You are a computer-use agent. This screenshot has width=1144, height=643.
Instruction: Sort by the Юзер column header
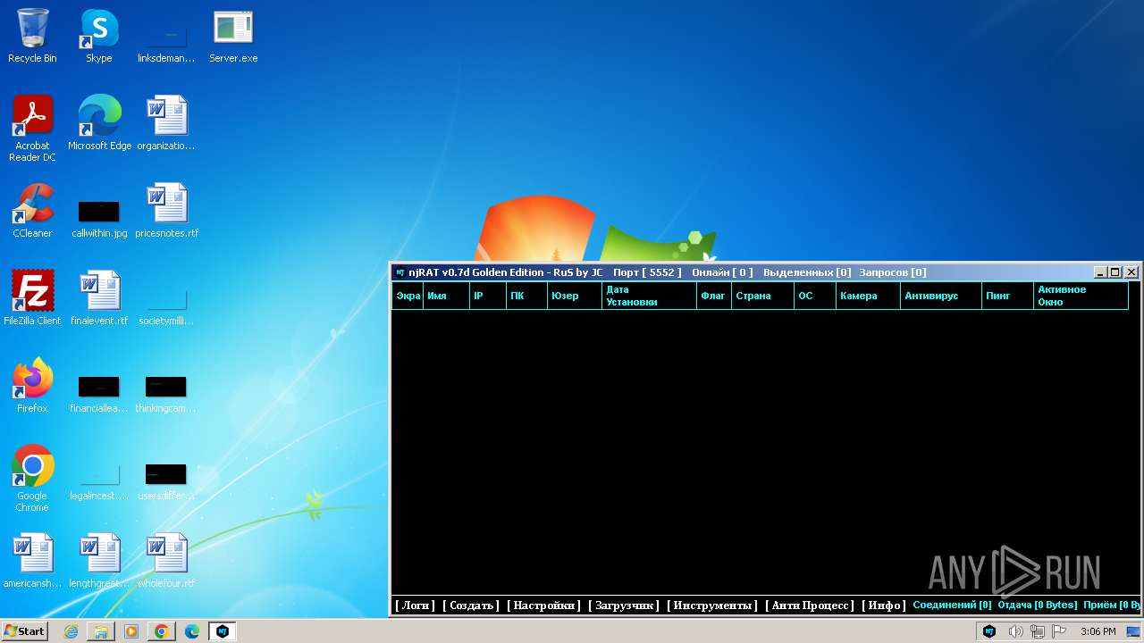[574, 296]
